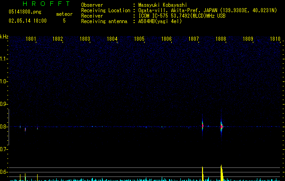Select the filename 05141800.png
Screen dimensions: 285x181
[x=25, y=12]
